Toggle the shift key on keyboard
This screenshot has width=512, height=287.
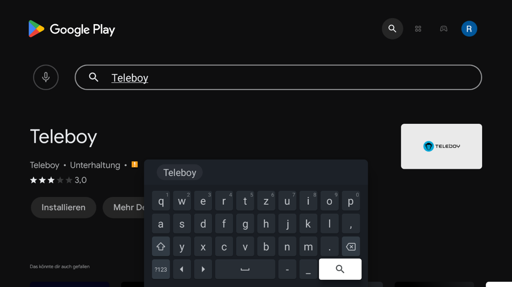(161, 246)
